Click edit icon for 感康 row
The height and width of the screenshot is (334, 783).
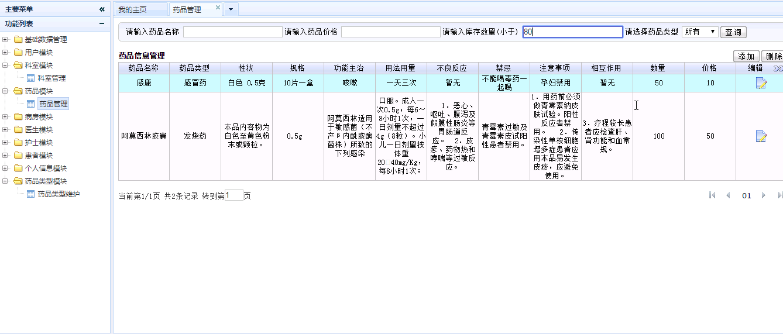tap(761, 83)
